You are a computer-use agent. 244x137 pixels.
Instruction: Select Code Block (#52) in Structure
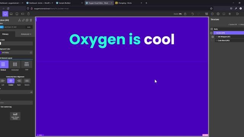[230, 41]
